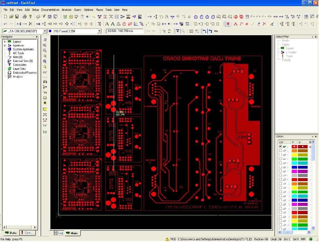Viewport: 319px width, 242px height.
Task: Open the Query menu
Action: pyautogui.click(x=77, y=9)
